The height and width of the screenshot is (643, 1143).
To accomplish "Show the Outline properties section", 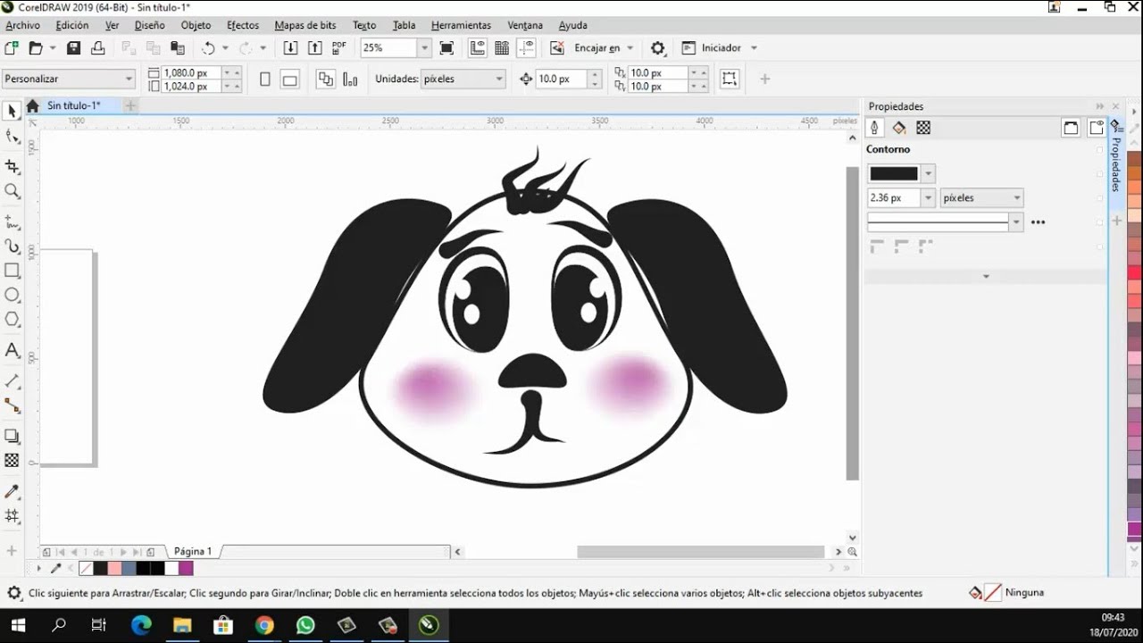I will (875, 128).
